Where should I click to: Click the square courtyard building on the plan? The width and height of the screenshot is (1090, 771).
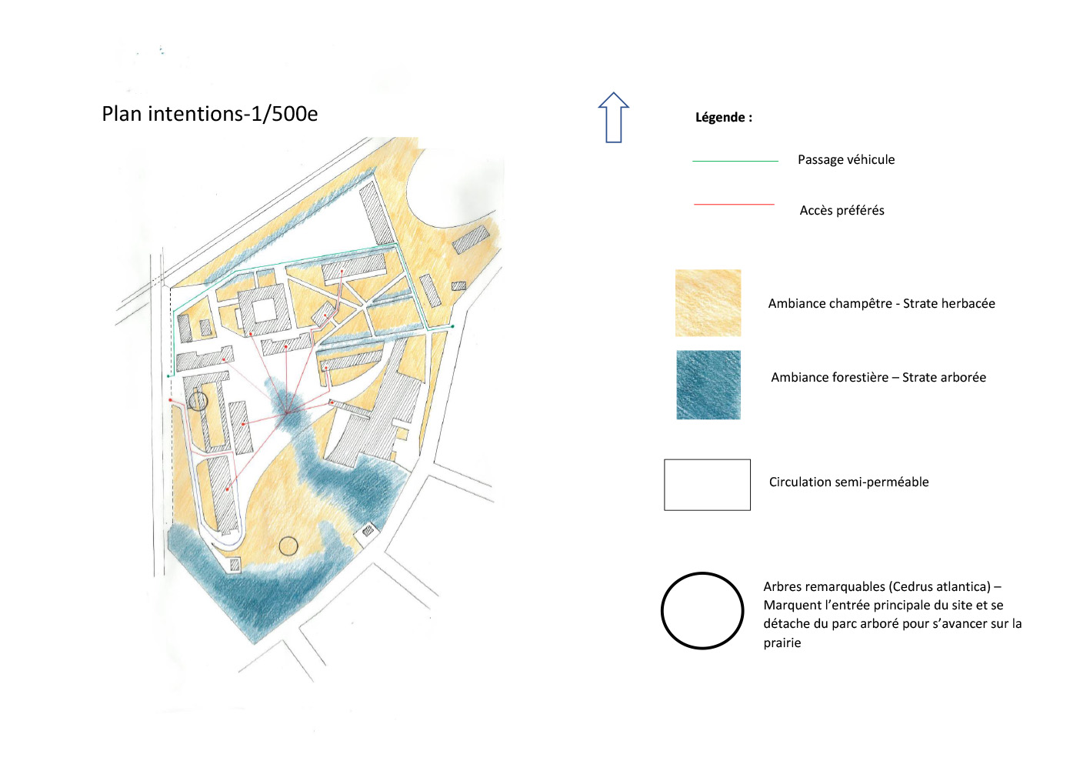[x=264, y=309]
